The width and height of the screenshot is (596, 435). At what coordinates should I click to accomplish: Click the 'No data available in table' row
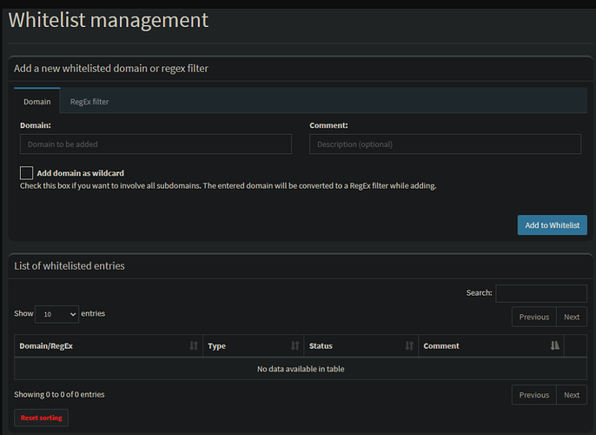pyautogui.click(x=300, y=369)
